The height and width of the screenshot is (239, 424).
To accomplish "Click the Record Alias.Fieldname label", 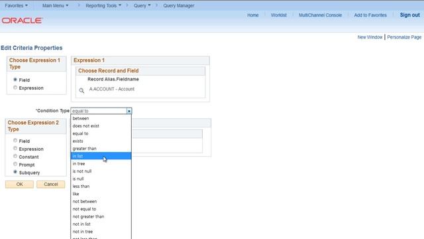I will click(113, 79).
